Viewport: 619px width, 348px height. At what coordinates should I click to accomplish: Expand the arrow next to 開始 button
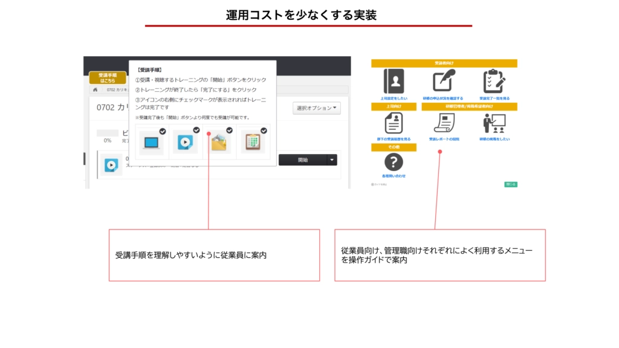[332, 159]
